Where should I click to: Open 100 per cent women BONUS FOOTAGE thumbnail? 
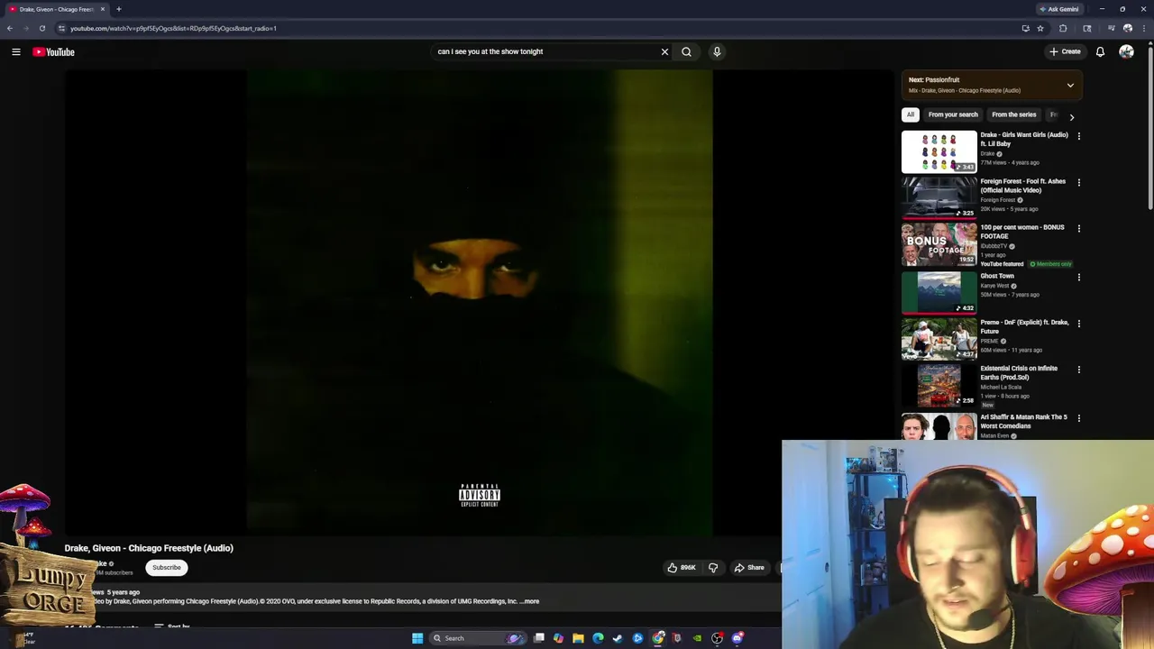939,243
